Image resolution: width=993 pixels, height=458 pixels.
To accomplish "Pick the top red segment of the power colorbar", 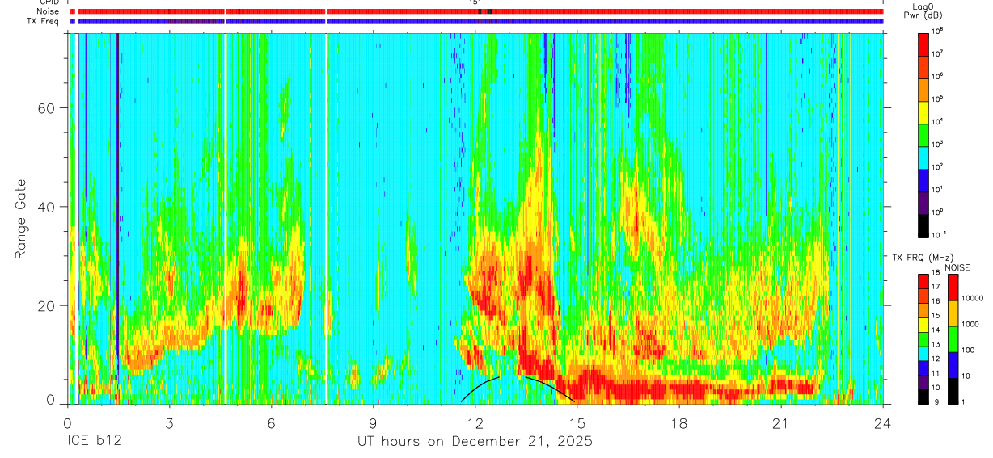I will pyautogui.click(x=924, y=43).
